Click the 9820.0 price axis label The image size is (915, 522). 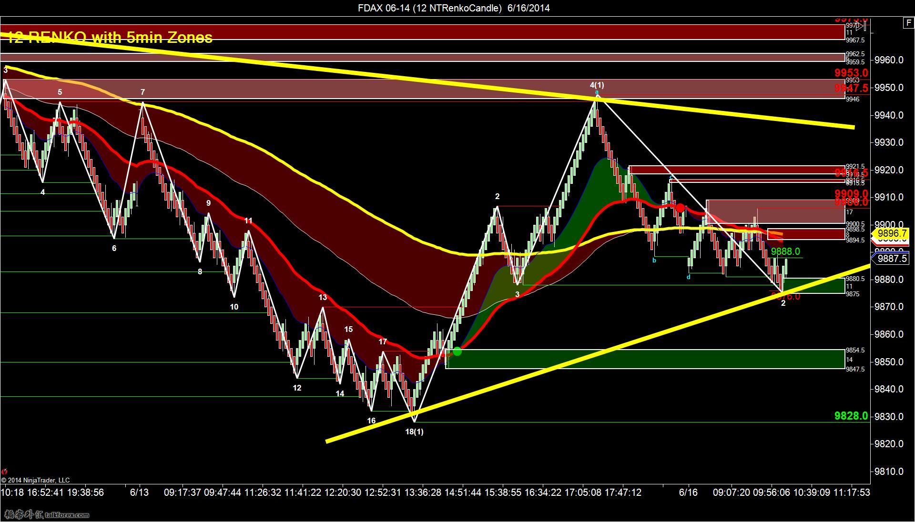(889, 444)
